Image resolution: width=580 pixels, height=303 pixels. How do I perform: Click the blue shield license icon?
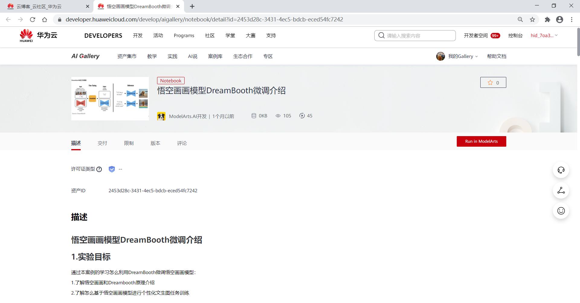[x=112, y=169]
